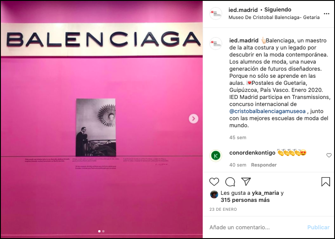The height and width of the screenshot is (239, 335).
Task: Like conordenkontigo's comment with small heart
Action: coord(329,156)
